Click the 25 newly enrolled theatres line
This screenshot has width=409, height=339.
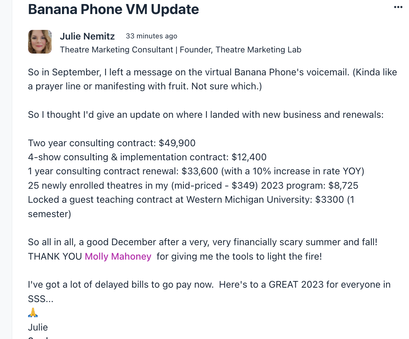click(x=193, y=185)
